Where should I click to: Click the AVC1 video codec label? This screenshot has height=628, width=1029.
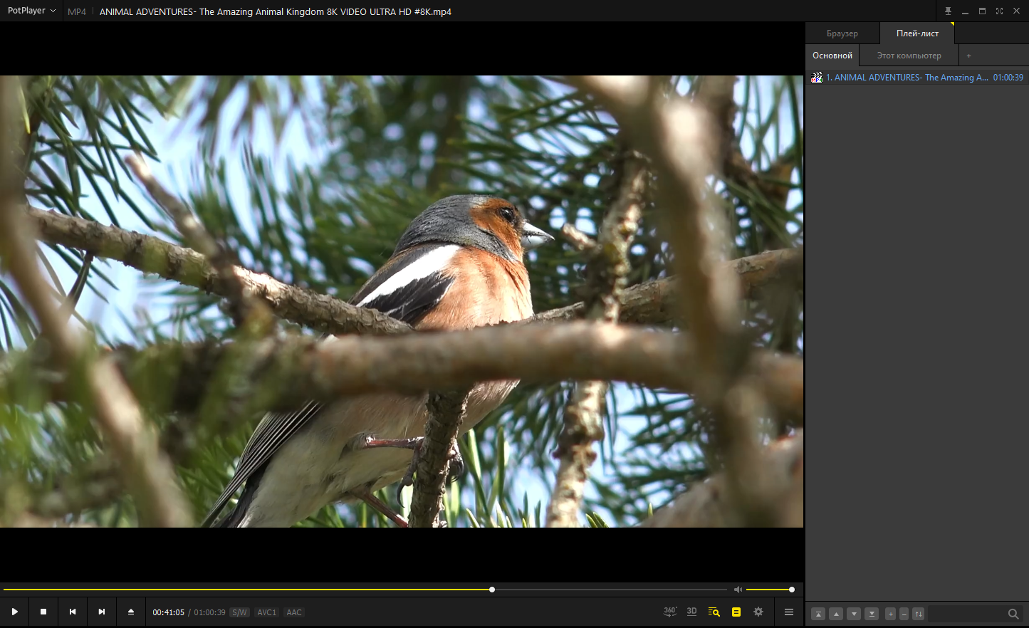pos(266,612)
